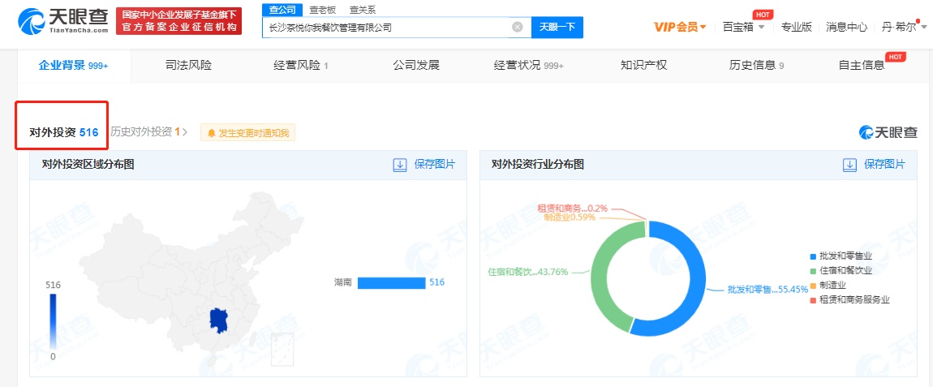Open the 消息中心 link

[846, 27]
